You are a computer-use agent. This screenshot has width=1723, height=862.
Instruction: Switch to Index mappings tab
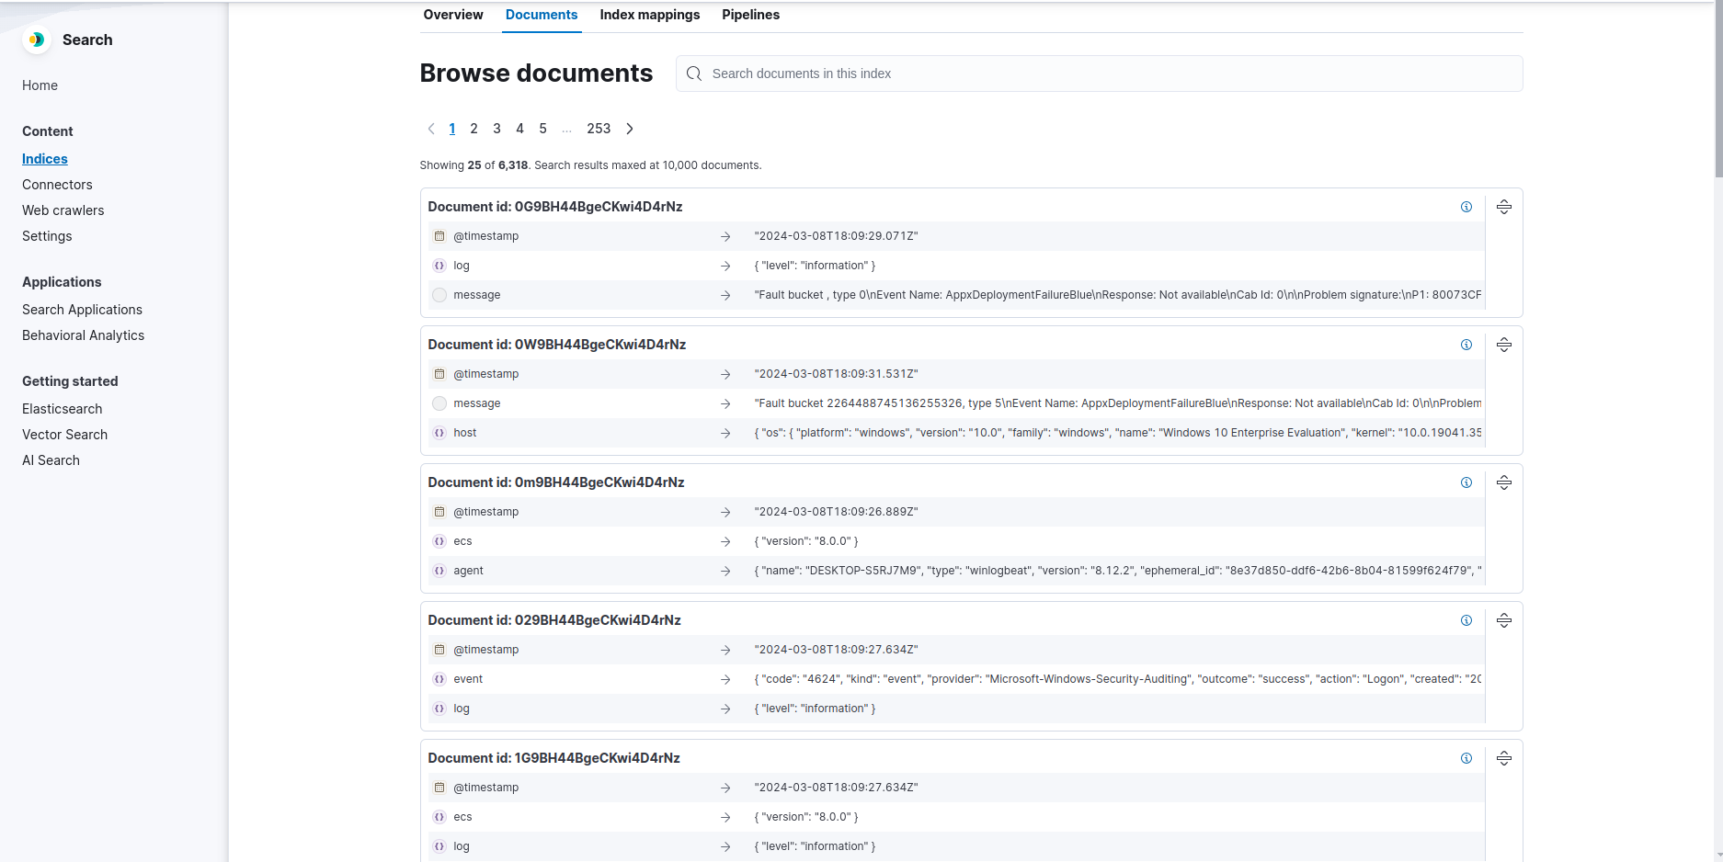coord(649,15)
